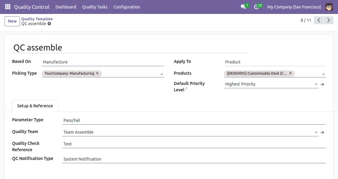
Task: Open the activities clock with 12 pending
Action: click(x=256, y=6)
